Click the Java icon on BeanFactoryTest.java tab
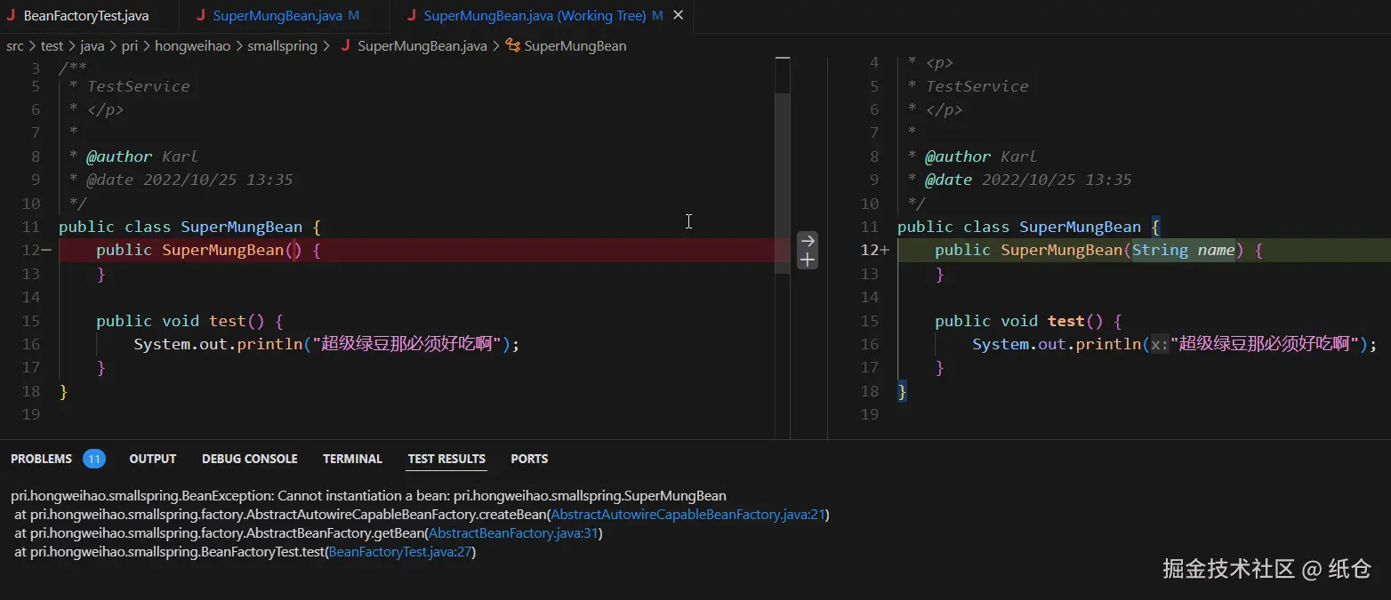This screenshot has width=1391, height=600. coord(11,16)
